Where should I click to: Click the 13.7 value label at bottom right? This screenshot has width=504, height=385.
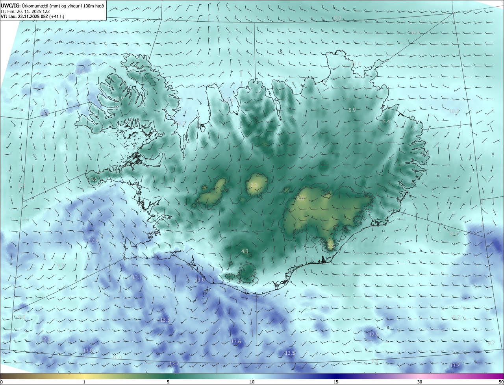[455, 366]
